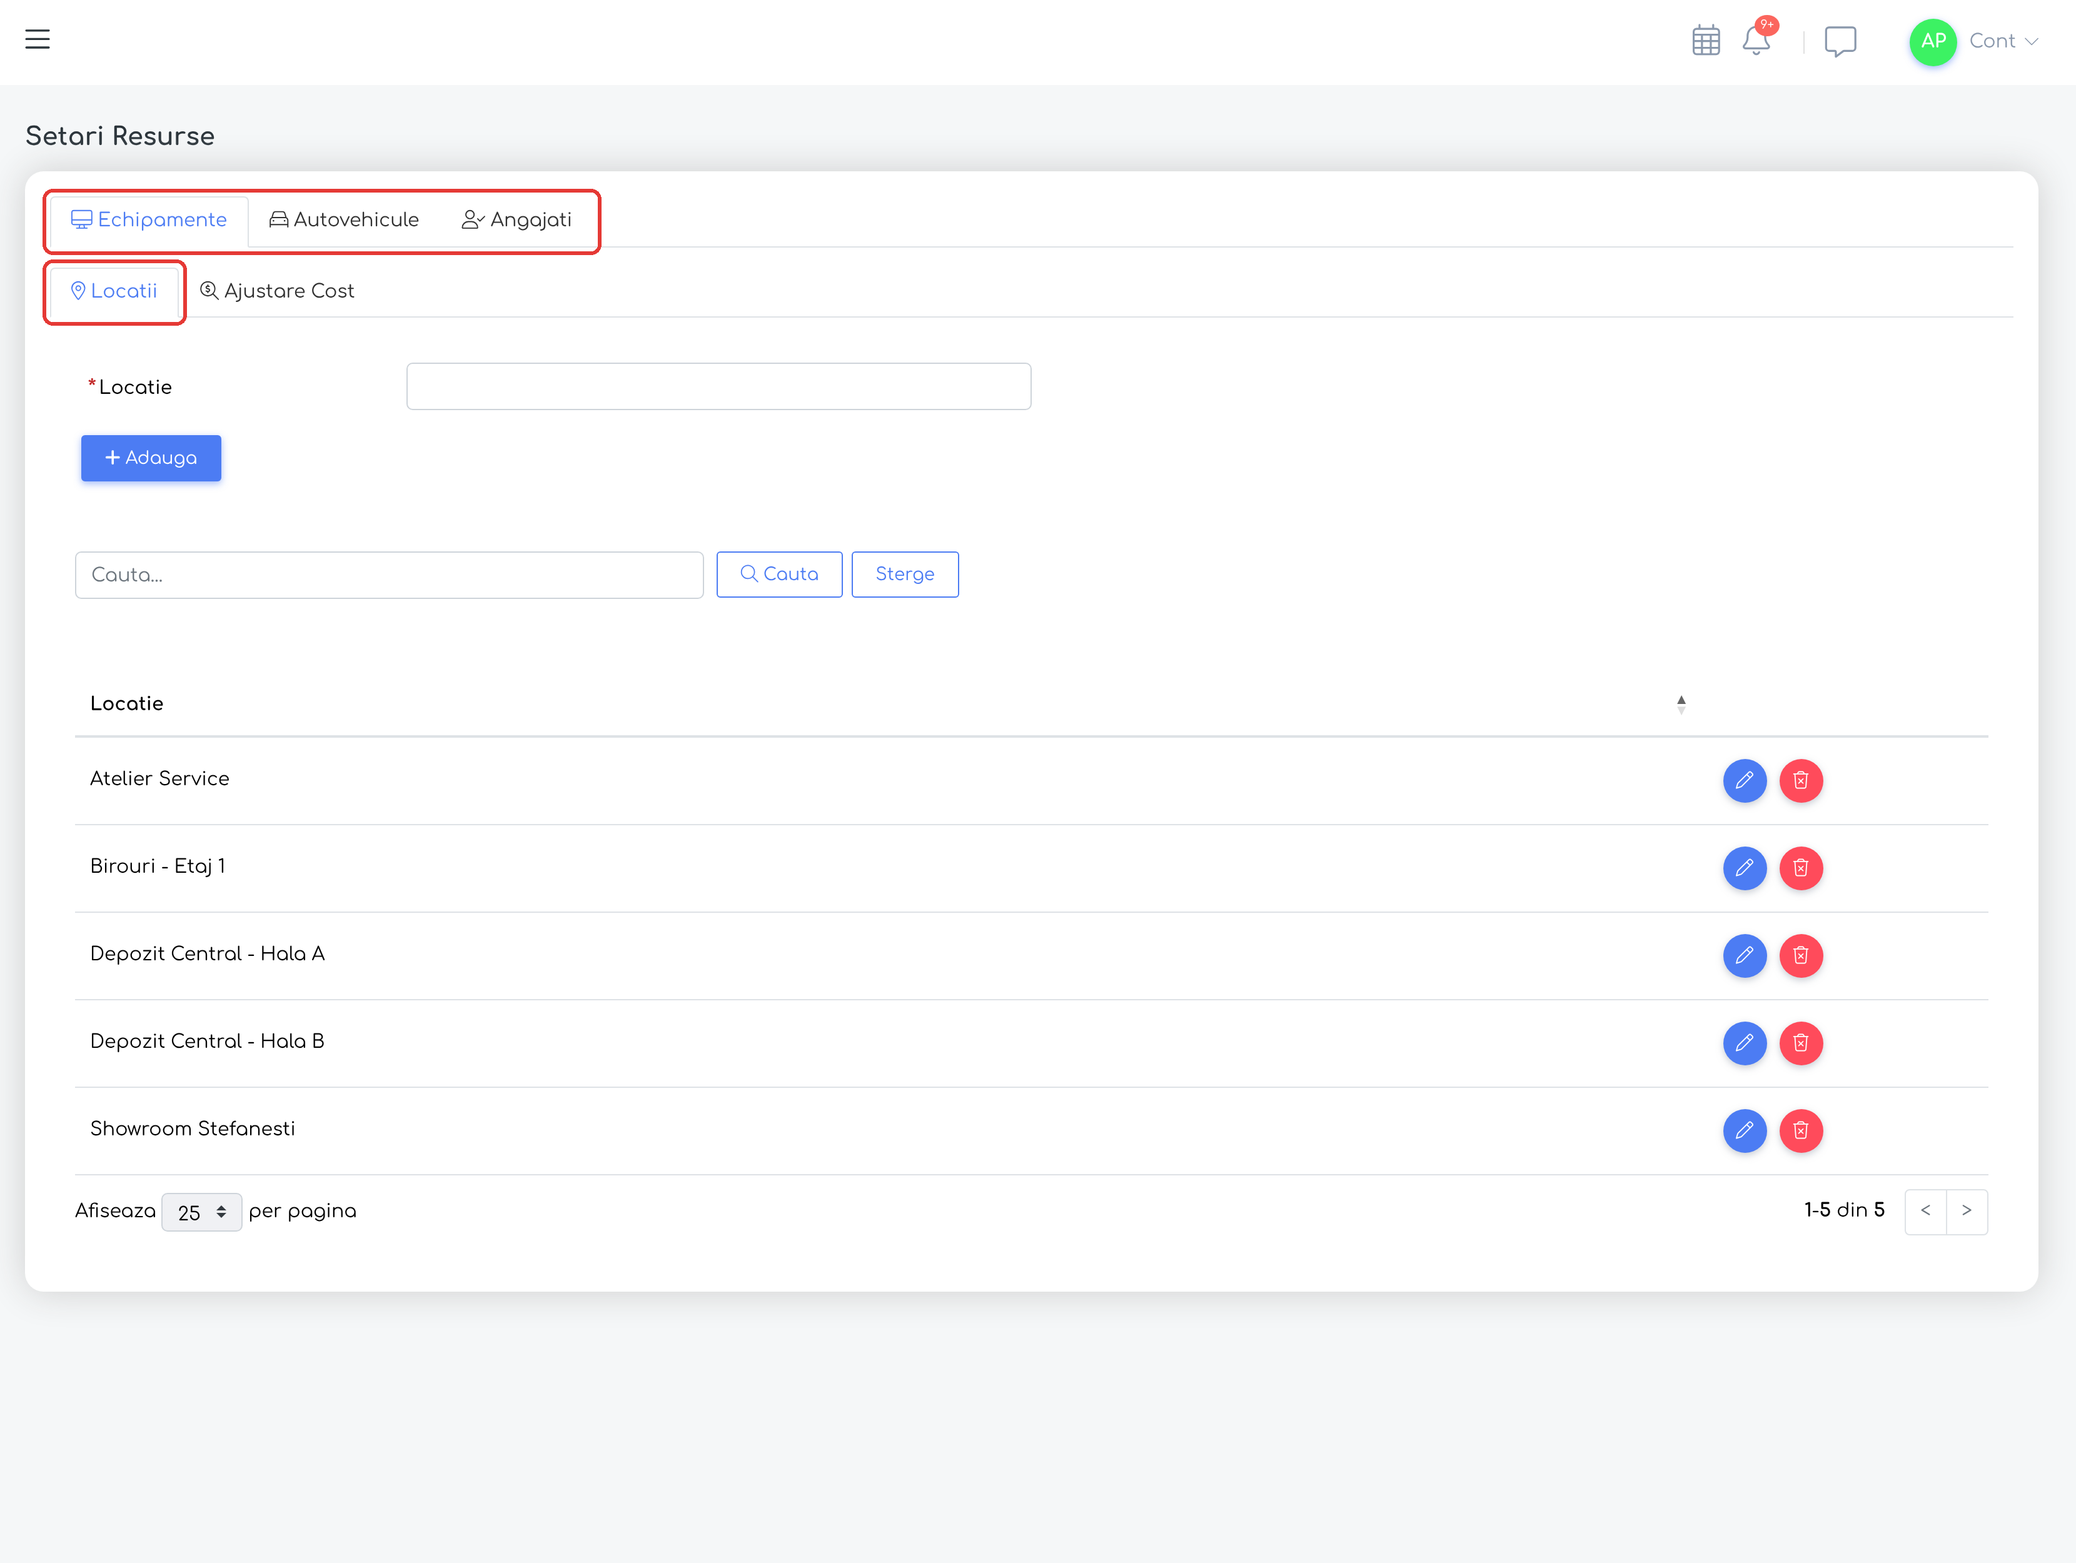Focus the Cauta search box
2076x1563 pixels.
390,575
